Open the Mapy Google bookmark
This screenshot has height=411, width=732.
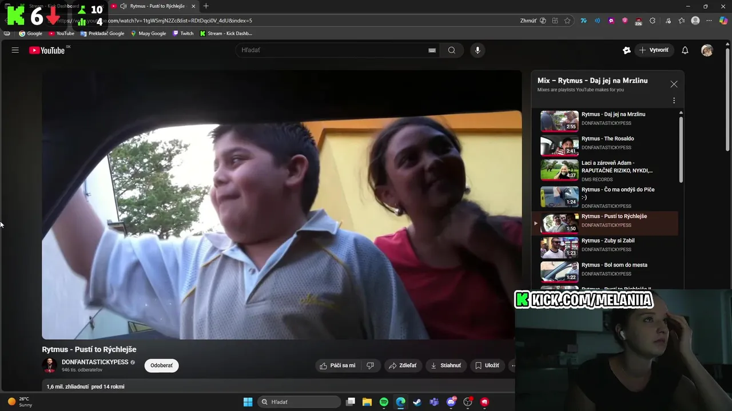[148, 34]
